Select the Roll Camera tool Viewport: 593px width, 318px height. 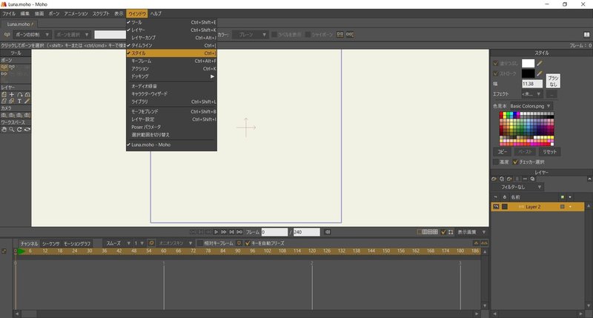(x=20, y=115)
